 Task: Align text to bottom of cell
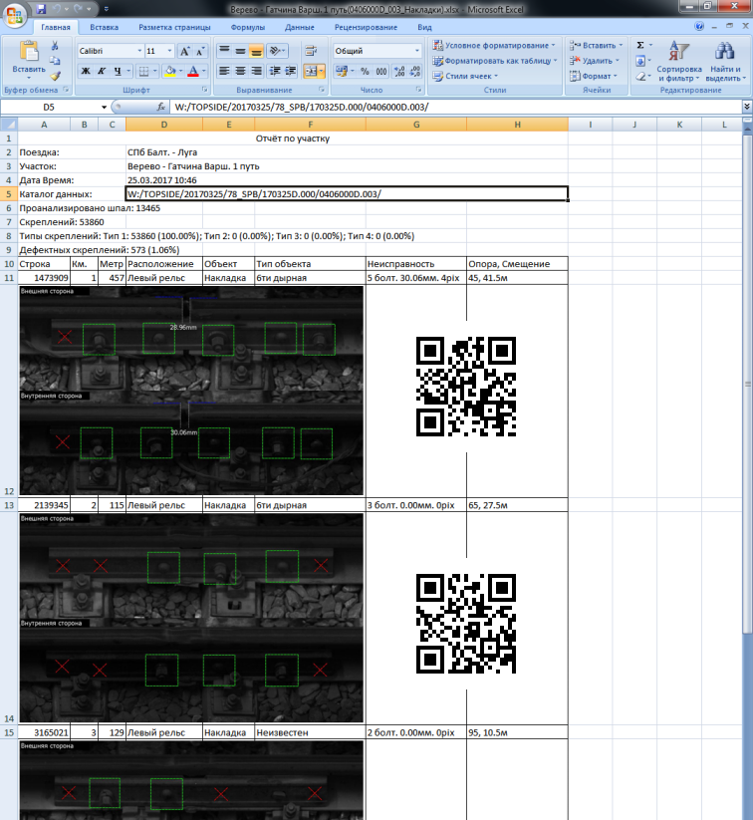256,51
